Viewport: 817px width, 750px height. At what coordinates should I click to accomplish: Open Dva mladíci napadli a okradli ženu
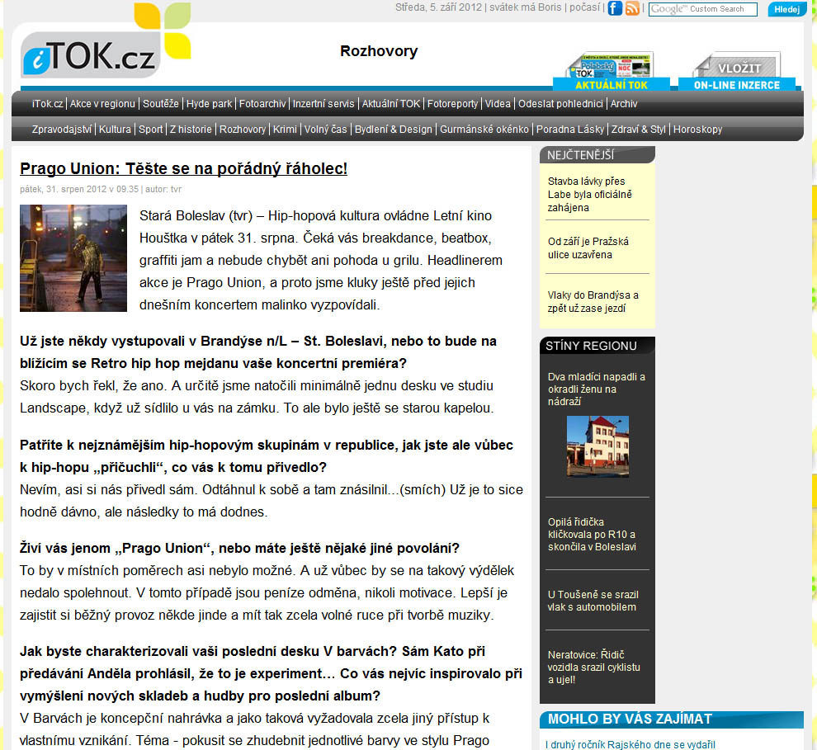[596, 389]
